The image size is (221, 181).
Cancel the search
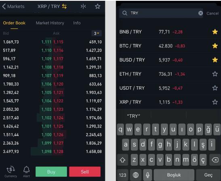point(213,13)
